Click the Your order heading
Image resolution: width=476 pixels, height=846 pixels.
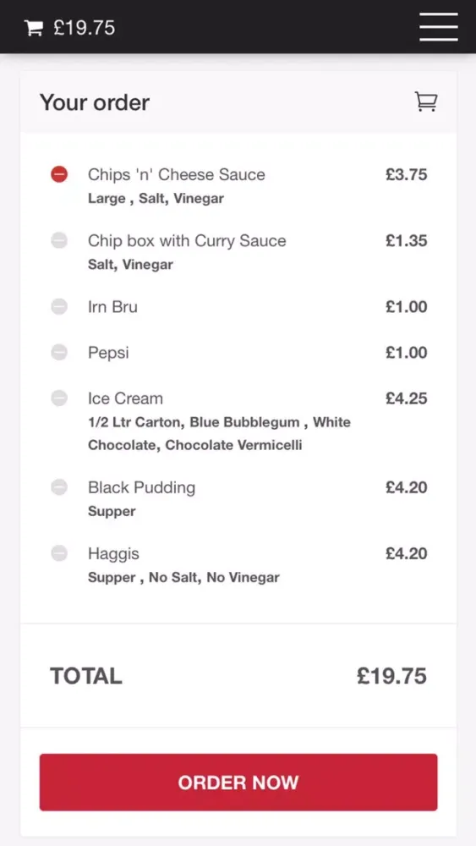pyautogui.click(x=95, y=102)
